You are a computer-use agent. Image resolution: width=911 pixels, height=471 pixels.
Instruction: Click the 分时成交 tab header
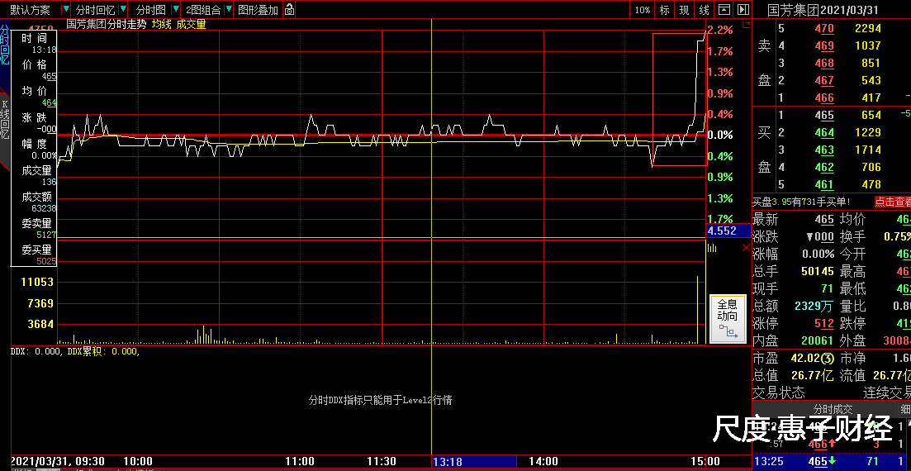(834, 409)
